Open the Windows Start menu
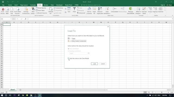 tap(2, 95)
